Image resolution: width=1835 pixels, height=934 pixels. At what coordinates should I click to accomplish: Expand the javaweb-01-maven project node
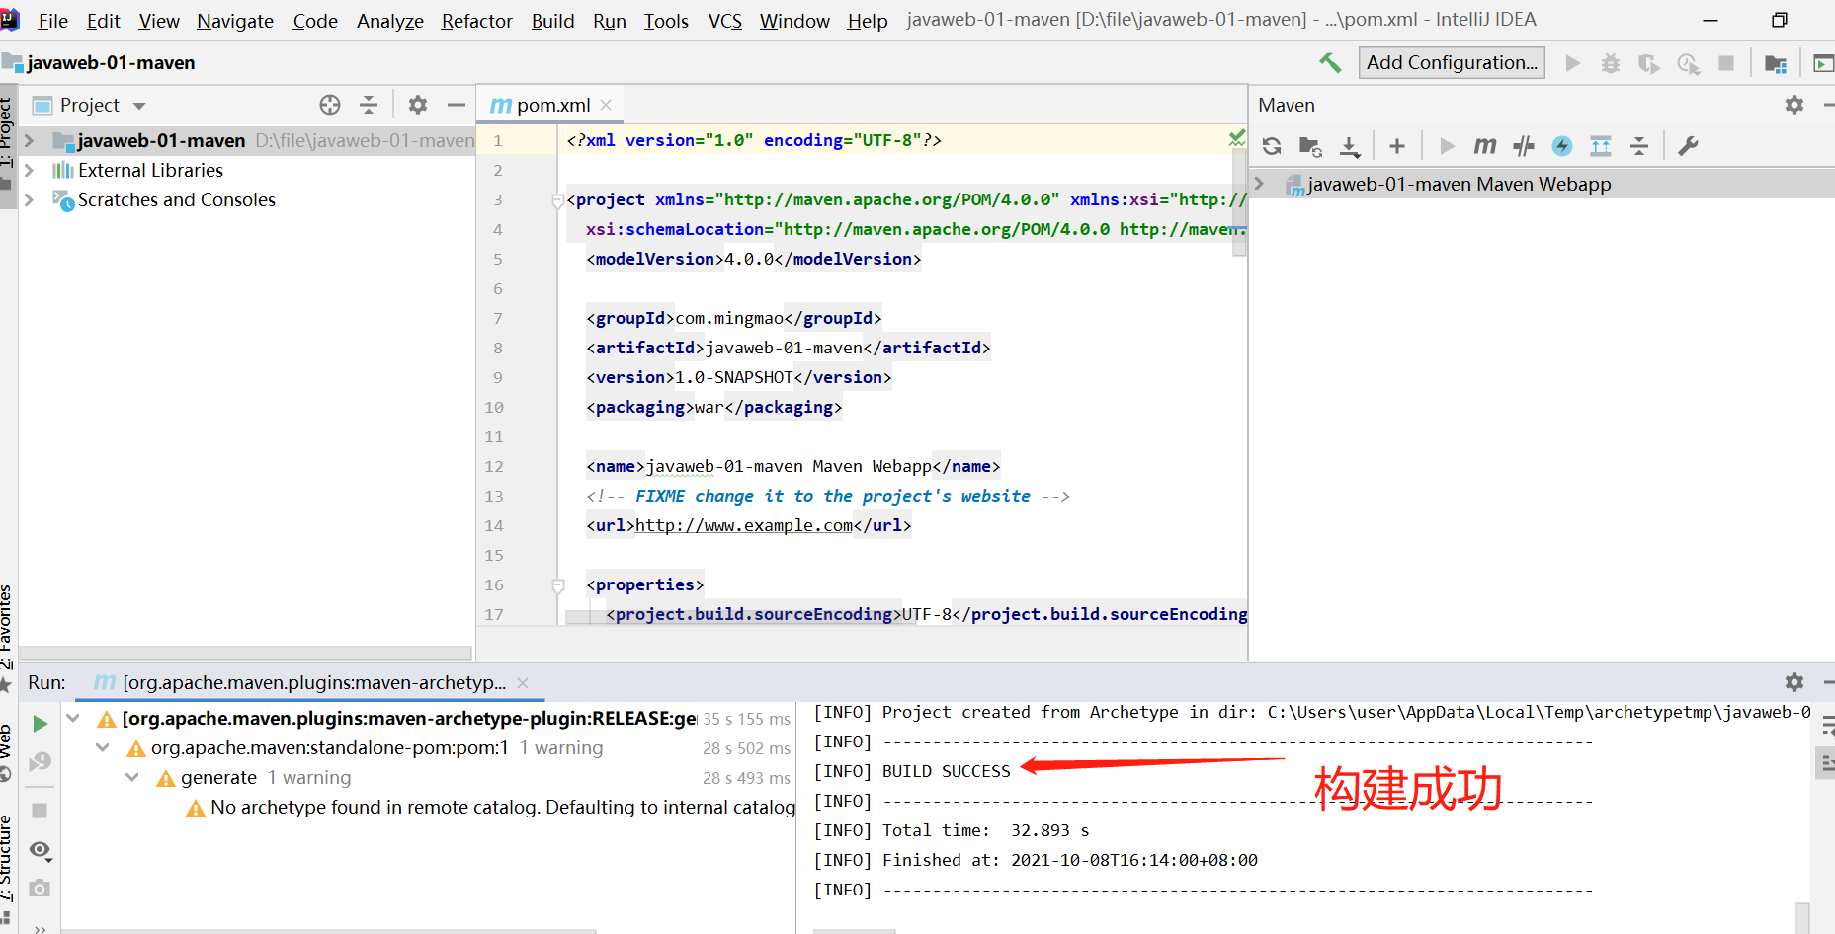pyautogui.click(x=30, y=141)
